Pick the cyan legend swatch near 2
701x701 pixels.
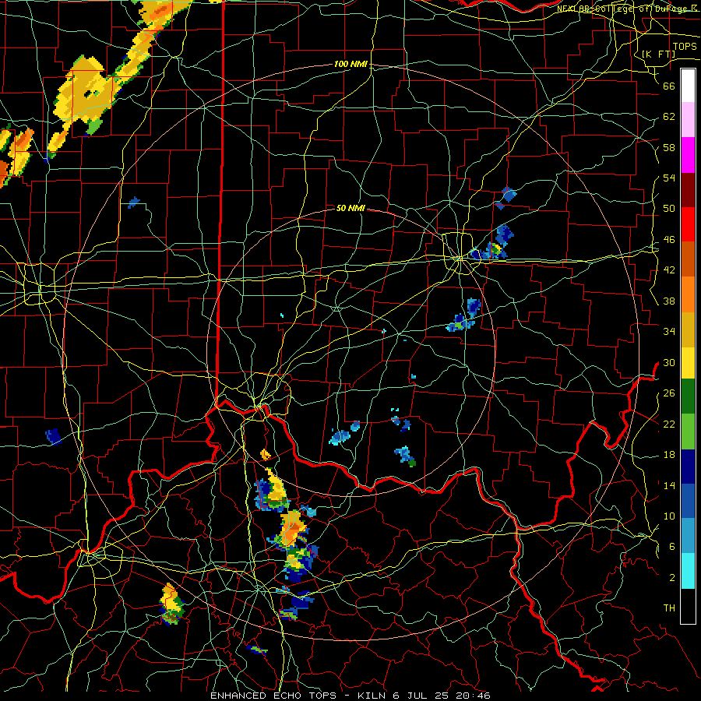click(x=688, y=570)
